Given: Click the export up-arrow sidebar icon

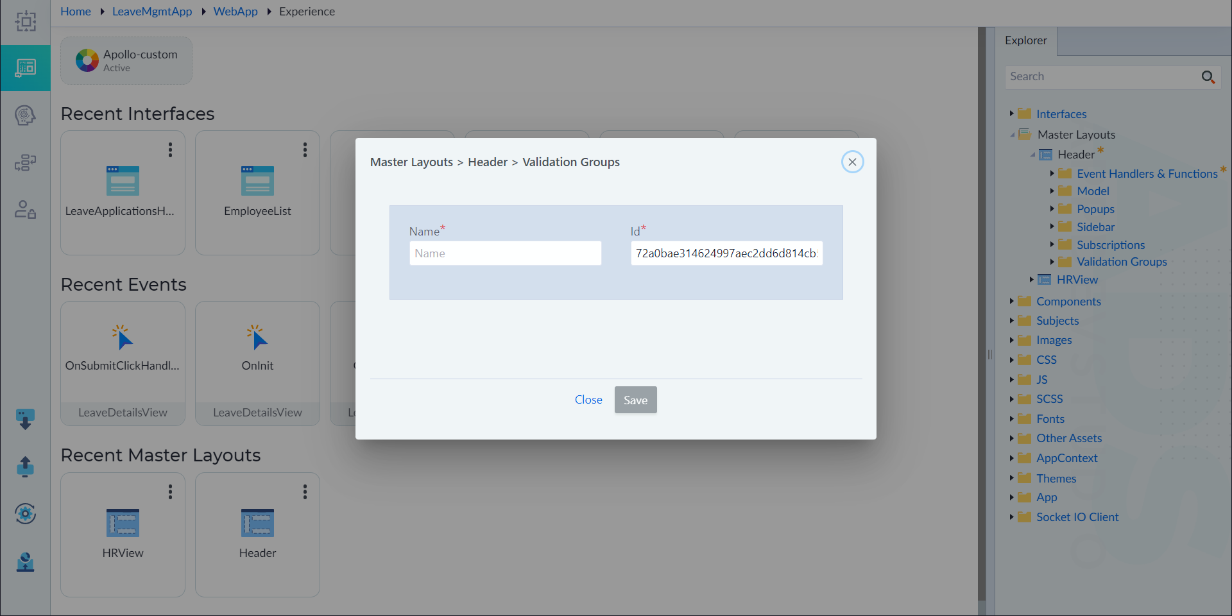Looking at the screenshot, I should [x=25, y=466].
